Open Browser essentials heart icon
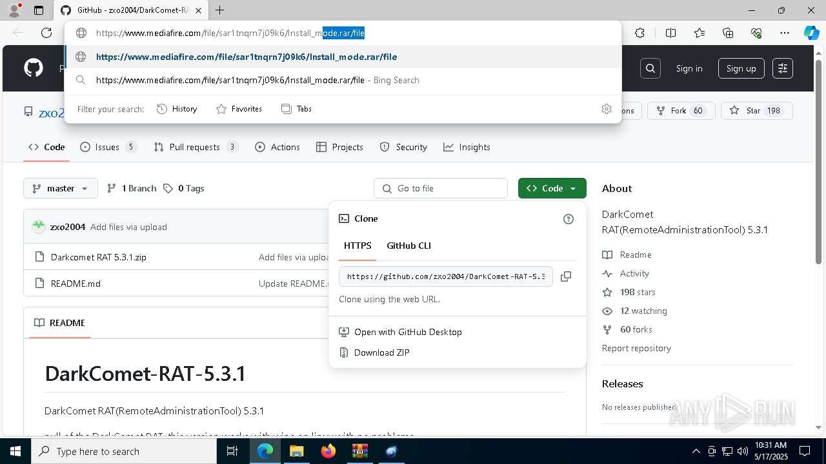This screenshot has width=826, height=464. click(x=756, y=33)
